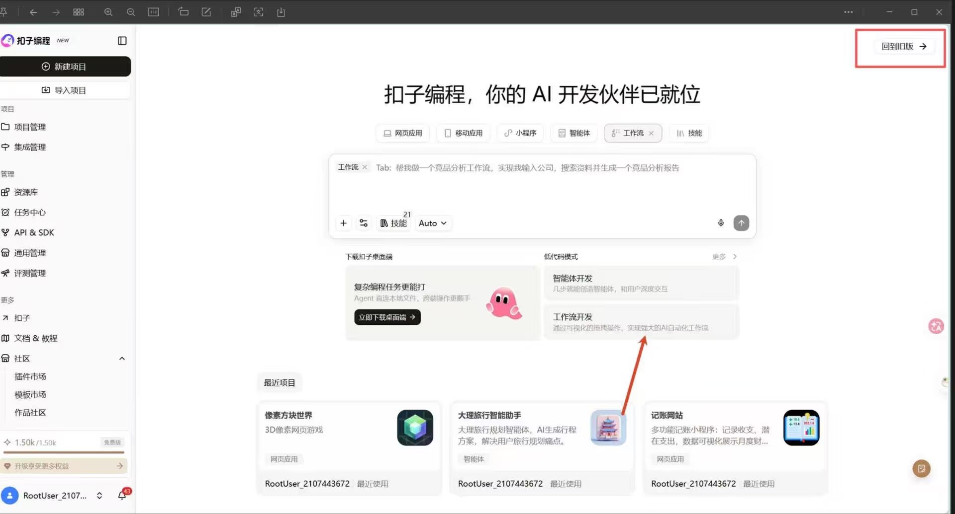Open 模板市场 under 社区

30,394
